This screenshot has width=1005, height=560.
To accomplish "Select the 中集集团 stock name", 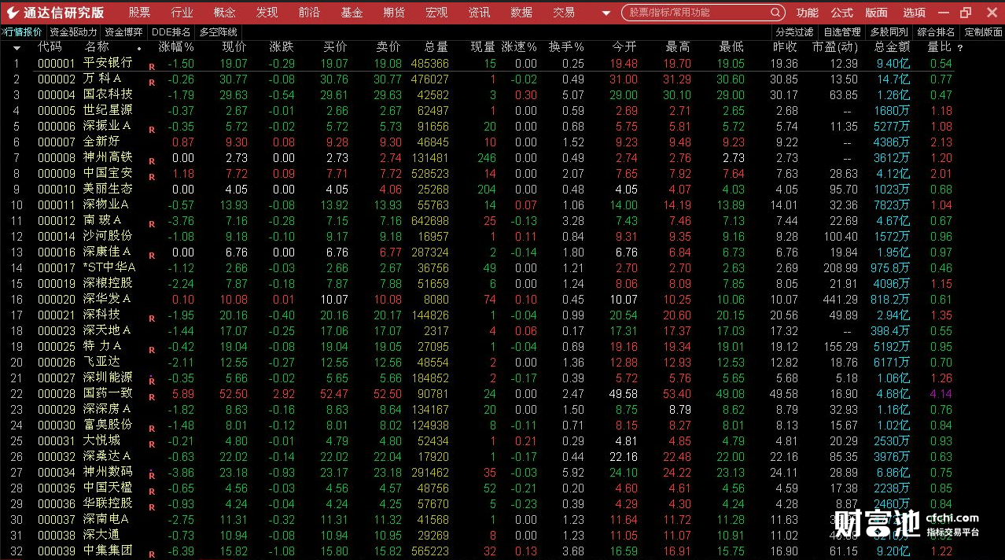I will pyautogui.click(x=109, y=550).
